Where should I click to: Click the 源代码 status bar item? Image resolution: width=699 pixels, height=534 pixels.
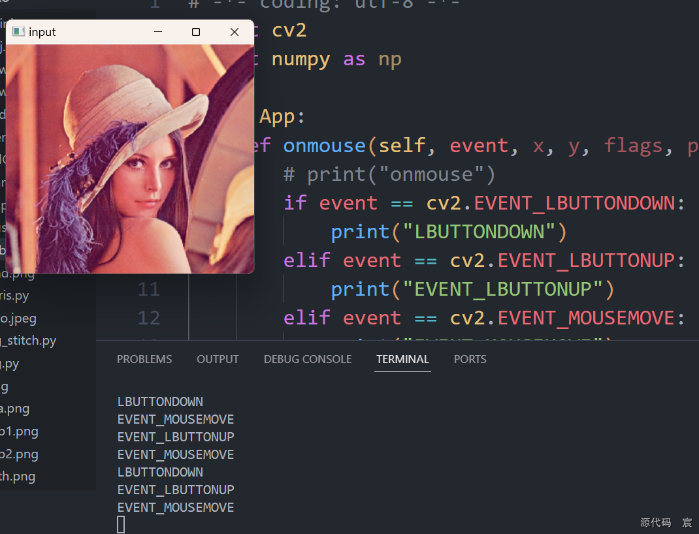pos(655,522)
